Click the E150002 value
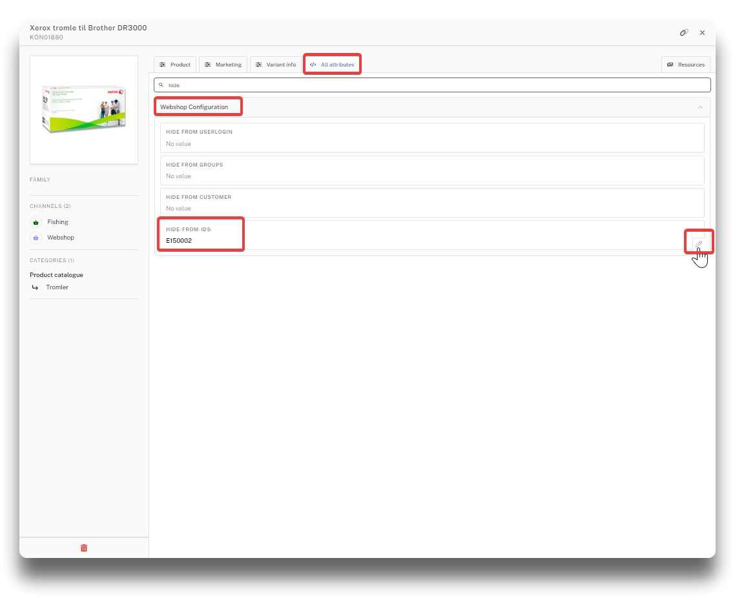This screenshot has height=598, width=735. (179, 241)
